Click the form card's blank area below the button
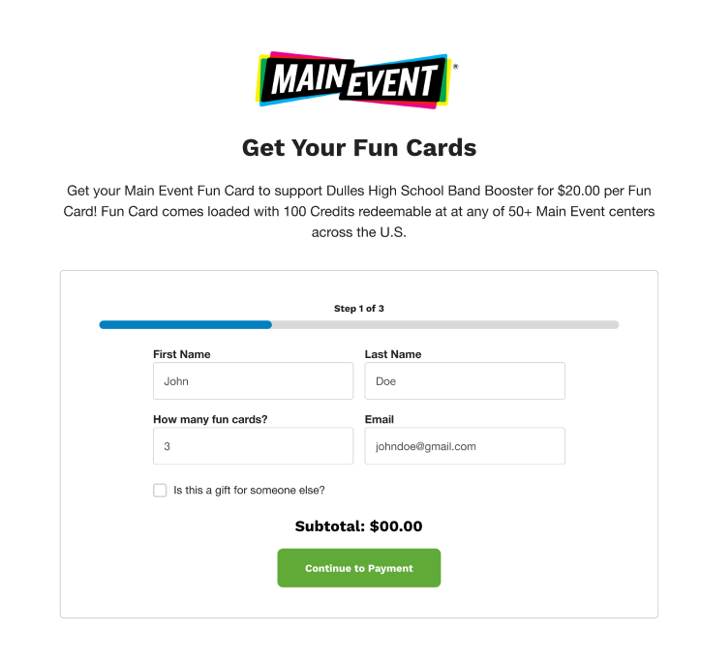Viewport: 701px width, 661px height. 359,601
